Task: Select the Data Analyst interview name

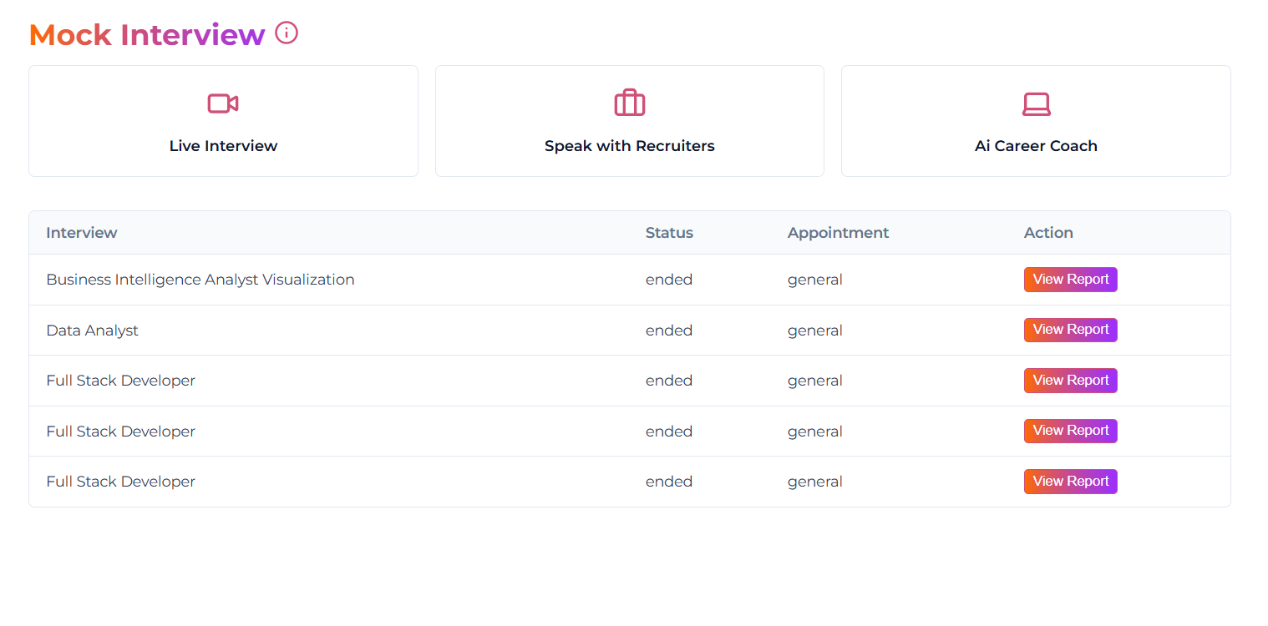Action: click(93, 331)
